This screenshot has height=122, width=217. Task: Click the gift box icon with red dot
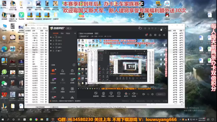tap(146, 35)
